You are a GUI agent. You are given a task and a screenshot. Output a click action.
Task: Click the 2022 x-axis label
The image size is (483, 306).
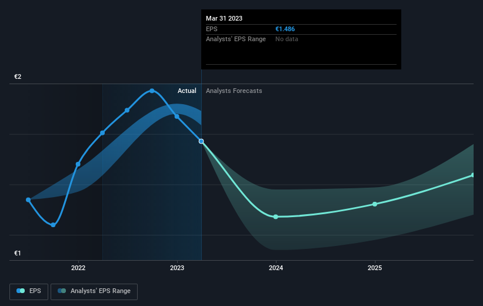click(x=78, y=268)
